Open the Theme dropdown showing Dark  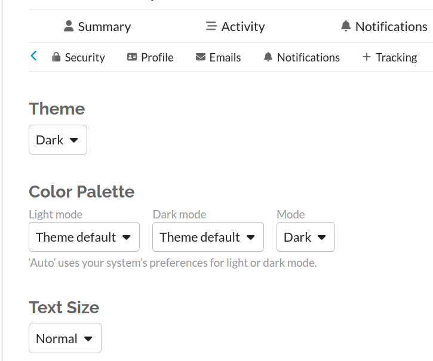click(58, 140)
